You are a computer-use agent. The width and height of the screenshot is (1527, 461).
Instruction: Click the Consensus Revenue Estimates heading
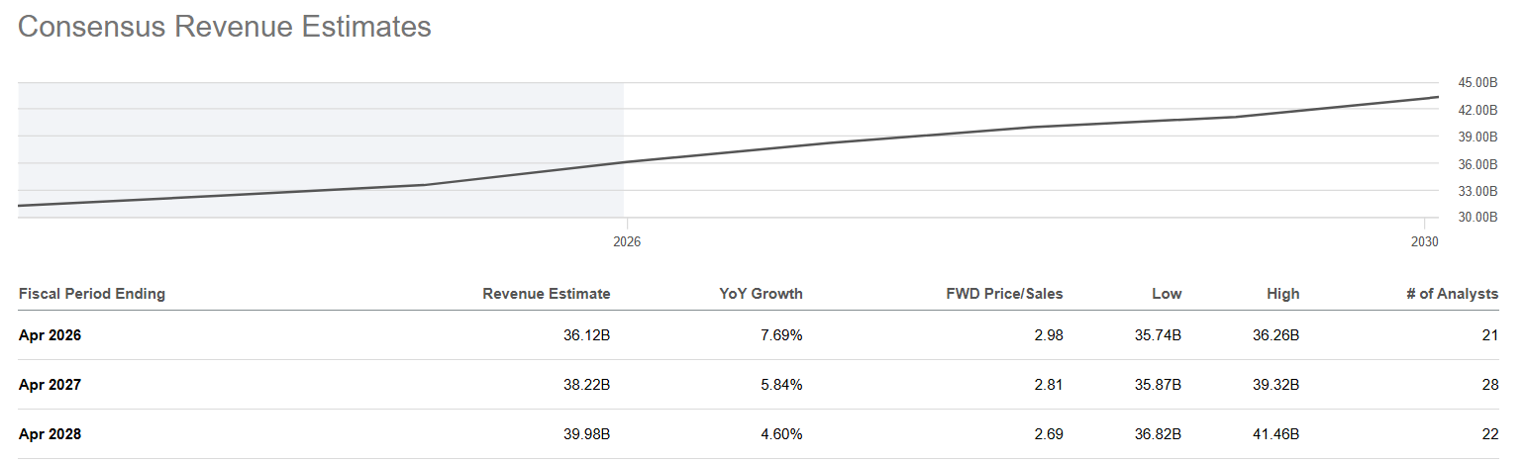(x=225, y=27)
